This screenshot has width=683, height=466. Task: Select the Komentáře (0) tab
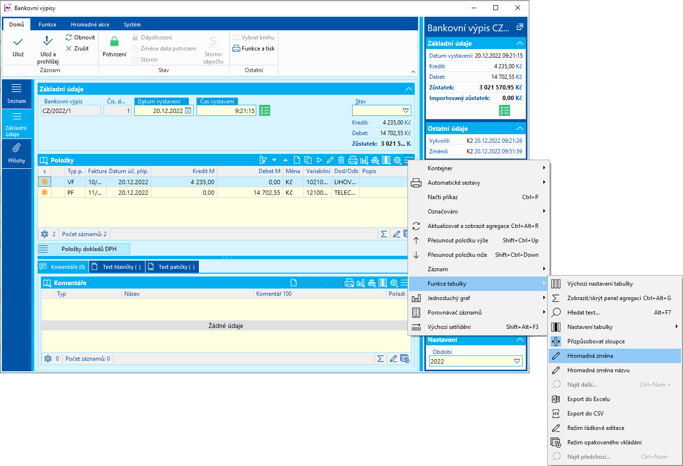63,267
